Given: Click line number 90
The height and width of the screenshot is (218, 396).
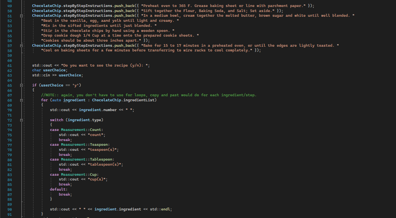Looking at the screenshot, I should (x=9, y=209).
